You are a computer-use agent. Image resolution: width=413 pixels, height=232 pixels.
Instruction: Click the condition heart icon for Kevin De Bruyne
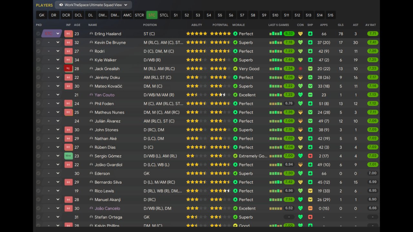click(x=300, y=43)
